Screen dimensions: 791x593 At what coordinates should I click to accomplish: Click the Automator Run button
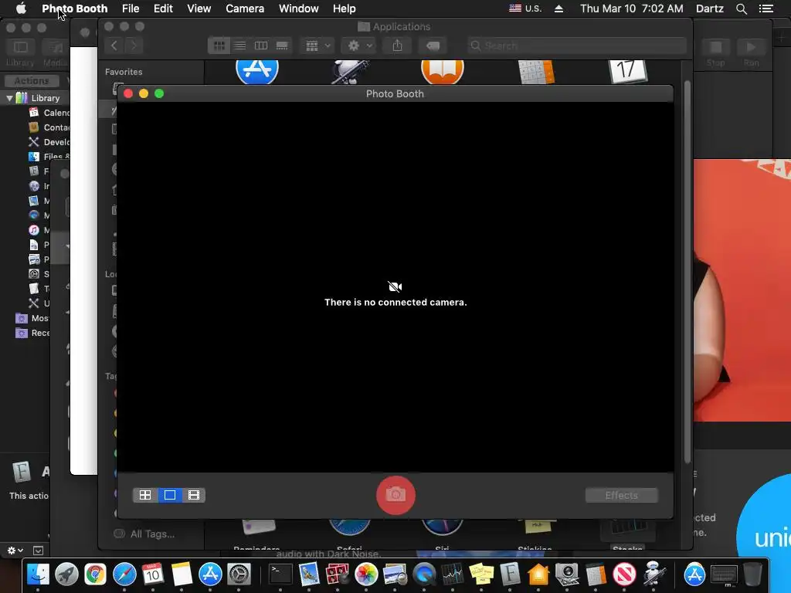click(751, 53)
